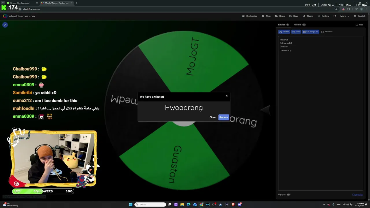Open the notifications bell icon
The width and height of the screenshot is (370, 208).
pos(366,205)
